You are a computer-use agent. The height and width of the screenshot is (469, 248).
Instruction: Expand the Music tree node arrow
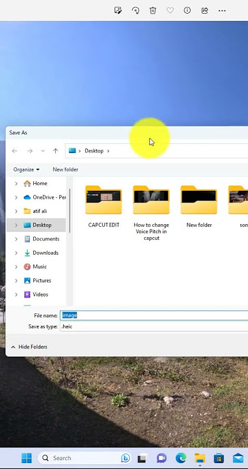click(16, 267)
